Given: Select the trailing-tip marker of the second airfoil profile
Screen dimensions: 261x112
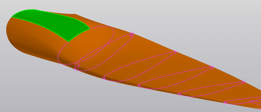Looking at the screenshot, I should tap(175, 52).
